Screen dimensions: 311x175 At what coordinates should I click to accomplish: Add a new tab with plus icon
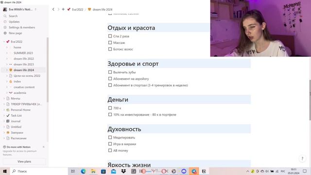pyautogui.click(x=63, y=9)
